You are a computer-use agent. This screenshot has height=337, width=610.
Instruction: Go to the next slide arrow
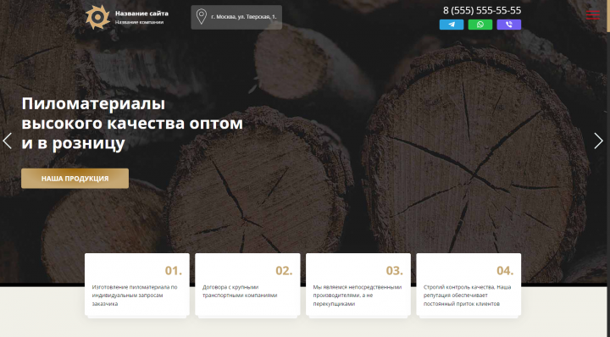pyautogui.click(x=598, y=141)
